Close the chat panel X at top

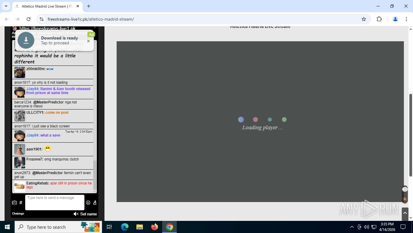(95, 28)
